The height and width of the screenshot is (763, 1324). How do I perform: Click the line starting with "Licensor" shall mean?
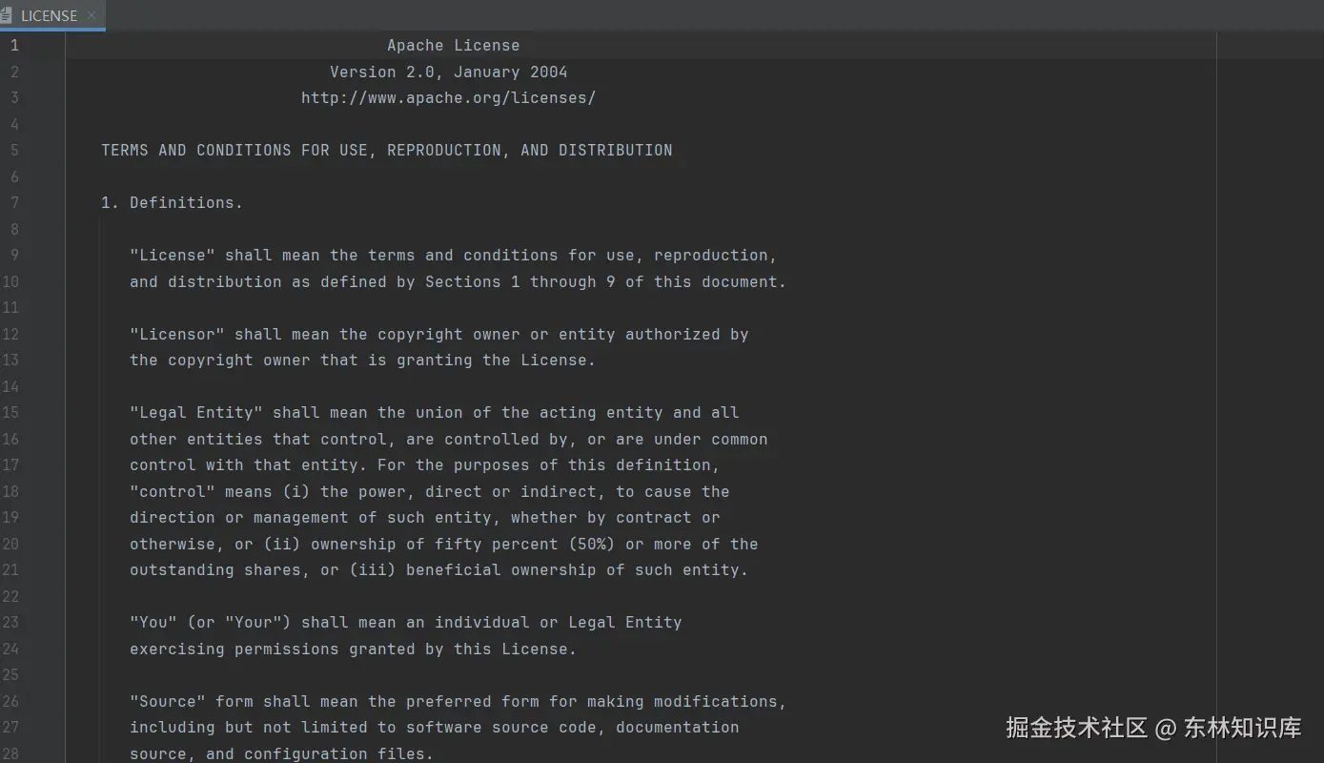[x=439, y=334]
